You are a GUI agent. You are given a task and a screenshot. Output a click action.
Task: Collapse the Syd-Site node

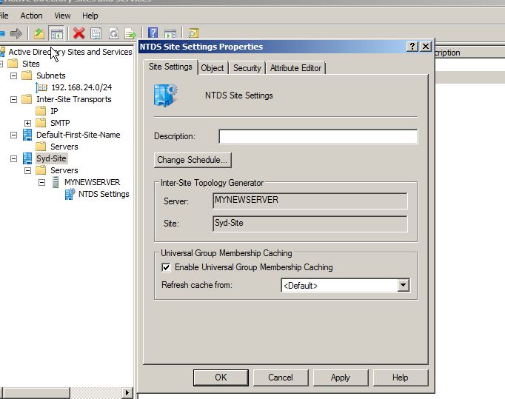coord(13,158)
